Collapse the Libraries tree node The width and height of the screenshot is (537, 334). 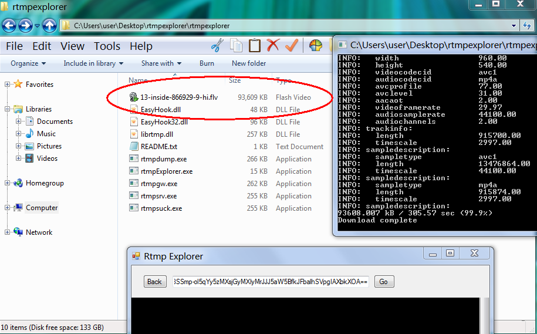pyautogui.click(x=7, y=109)
